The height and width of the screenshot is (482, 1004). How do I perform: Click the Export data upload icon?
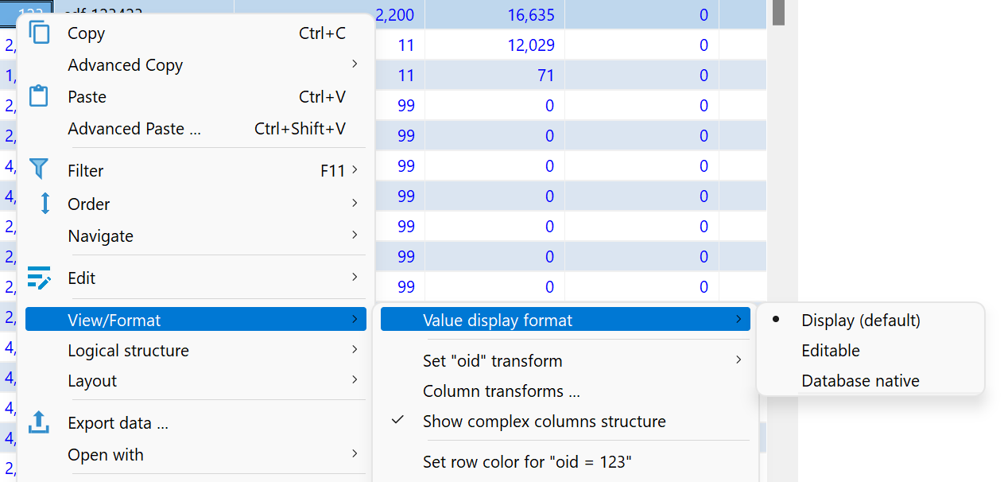[x=38, y=422]
